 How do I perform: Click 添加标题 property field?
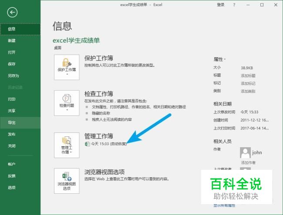[x=248, y=76]
